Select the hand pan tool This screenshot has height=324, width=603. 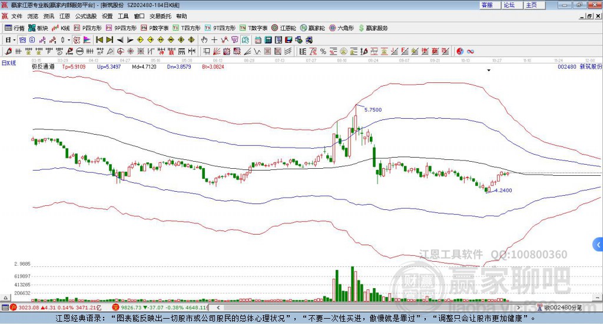pyautogui.click(x=204, y=40)
